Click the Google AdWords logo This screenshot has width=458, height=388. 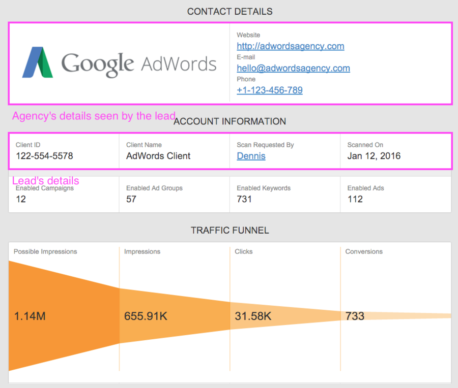click(x=119, y=63)
